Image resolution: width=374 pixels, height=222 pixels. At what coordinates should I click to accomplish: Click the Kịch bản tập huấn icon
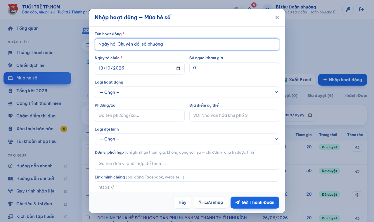tap(10, 216)
